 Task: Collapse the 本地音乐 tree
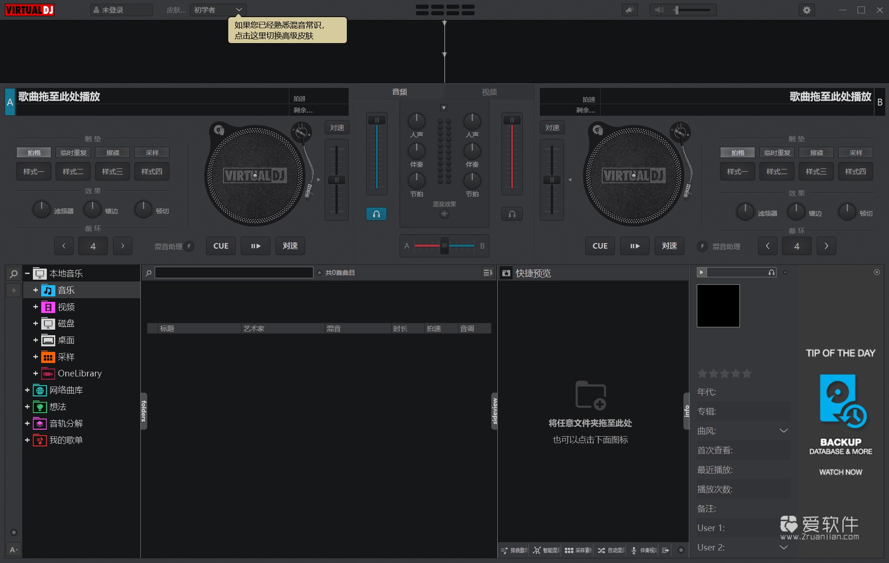pos(27,274)
